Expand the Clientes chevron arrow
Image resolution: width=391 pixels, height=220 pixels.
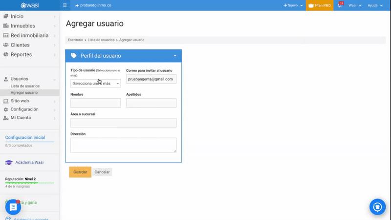[x=54, y=45]
